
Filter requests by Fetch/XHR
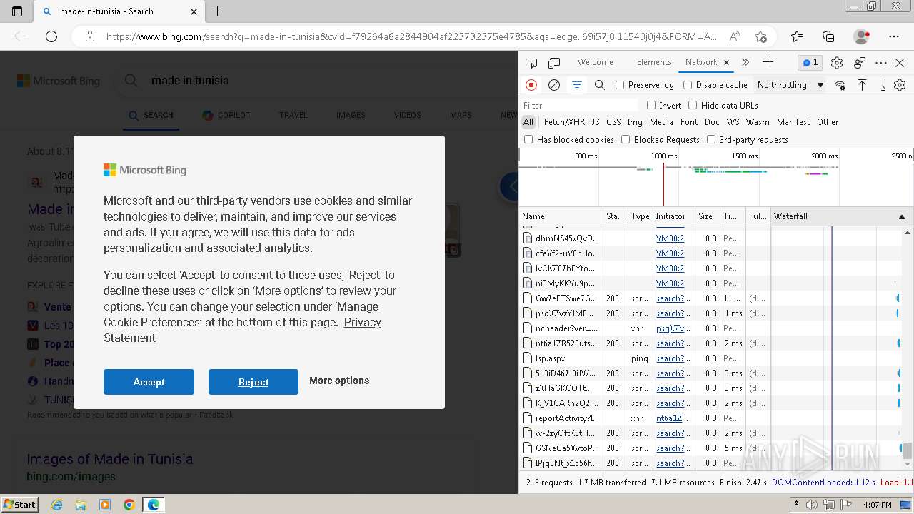pos(564,122)
